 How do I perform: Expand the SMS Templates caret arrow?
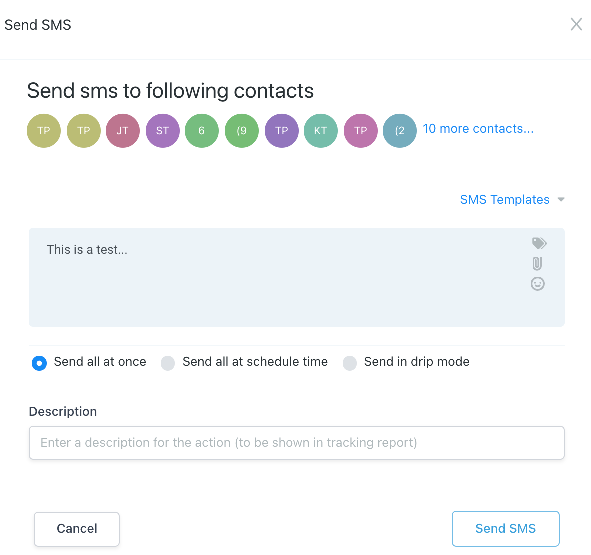pyautogui.click(x=561, y=200)
